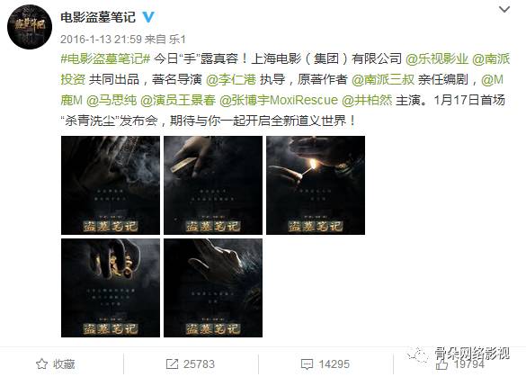Click the comment bubble icon
Image resolution: width=526 pixels, height=377 pixels.
[x=307, y=364]
